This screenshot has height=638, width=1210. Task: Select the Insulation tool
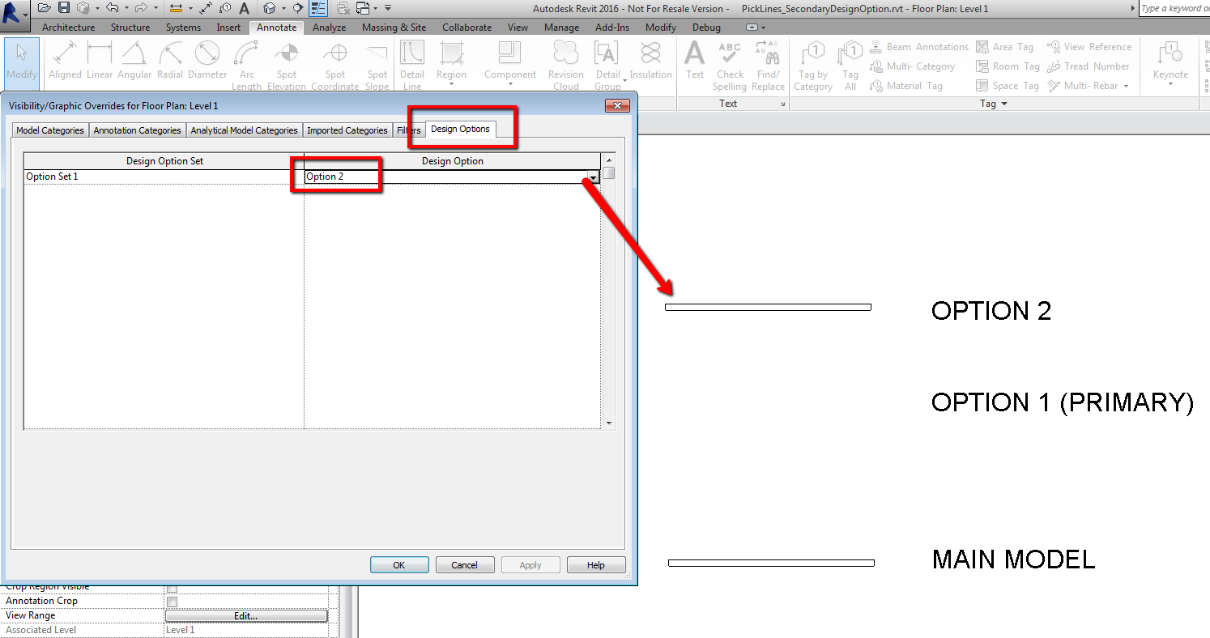coord(650,63)
